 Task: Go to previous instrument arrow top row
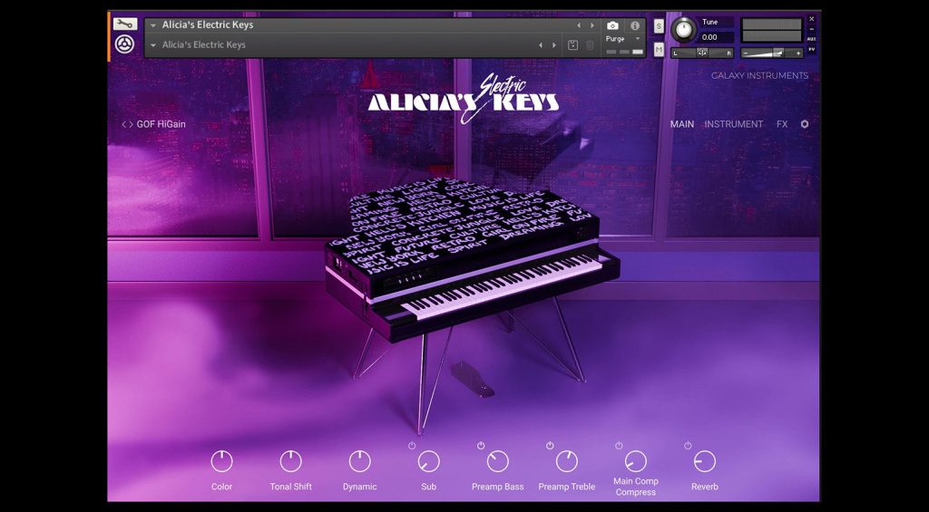point(579,25)
